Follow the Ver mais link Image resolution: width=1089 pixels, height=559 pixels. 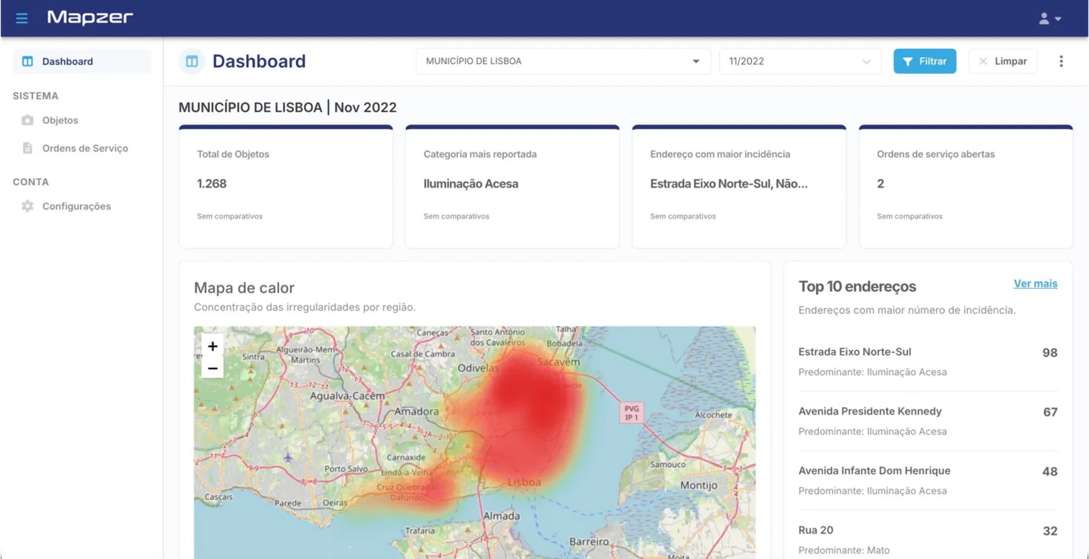(1035, 283)
